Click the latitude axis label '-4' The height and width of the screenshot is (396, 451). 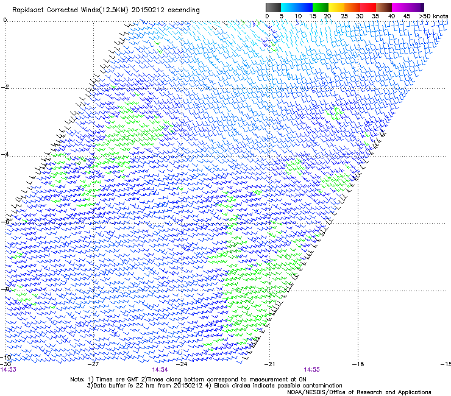pos(5,154)
